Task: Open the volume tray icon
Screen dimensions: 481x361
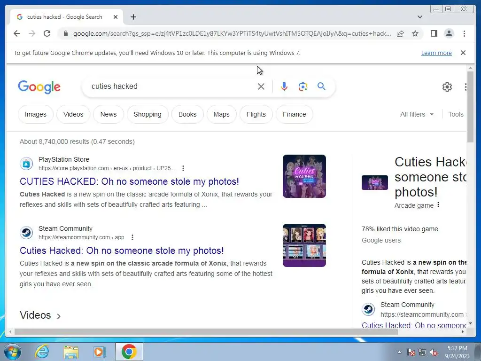Action: click(434, 352)
